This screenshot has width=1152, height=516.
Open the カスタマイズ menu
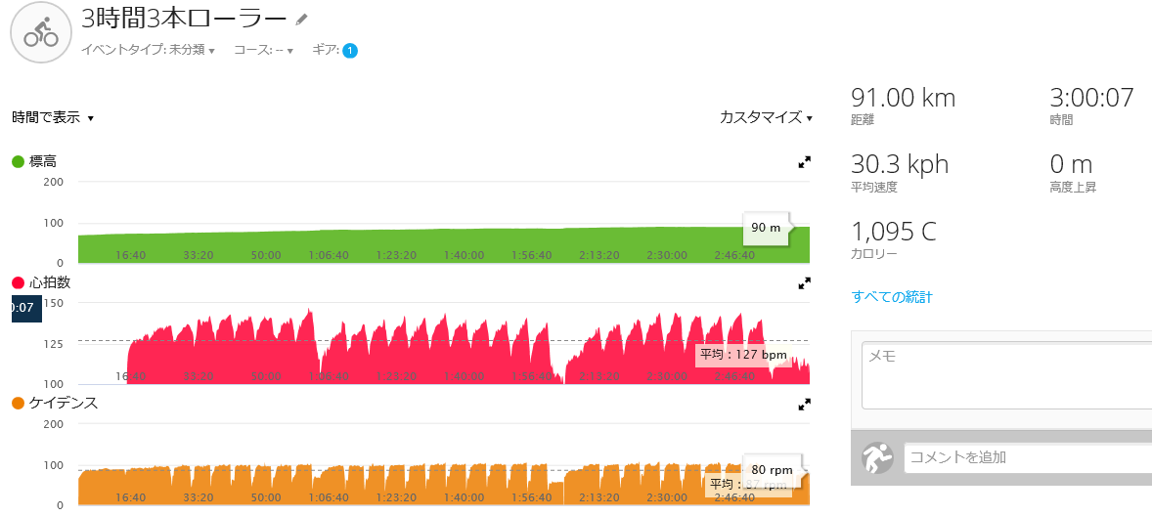click(x=767, y=117)
